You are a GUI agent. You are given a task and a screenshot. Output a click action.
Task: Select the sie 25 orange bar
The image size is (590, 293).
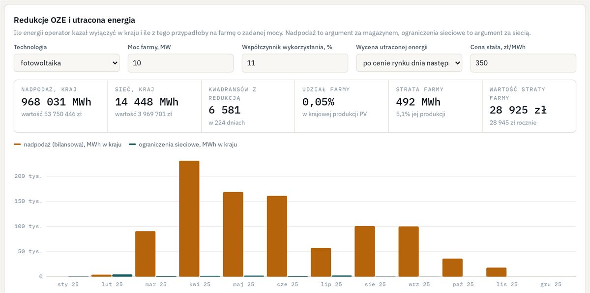(365, 251)
